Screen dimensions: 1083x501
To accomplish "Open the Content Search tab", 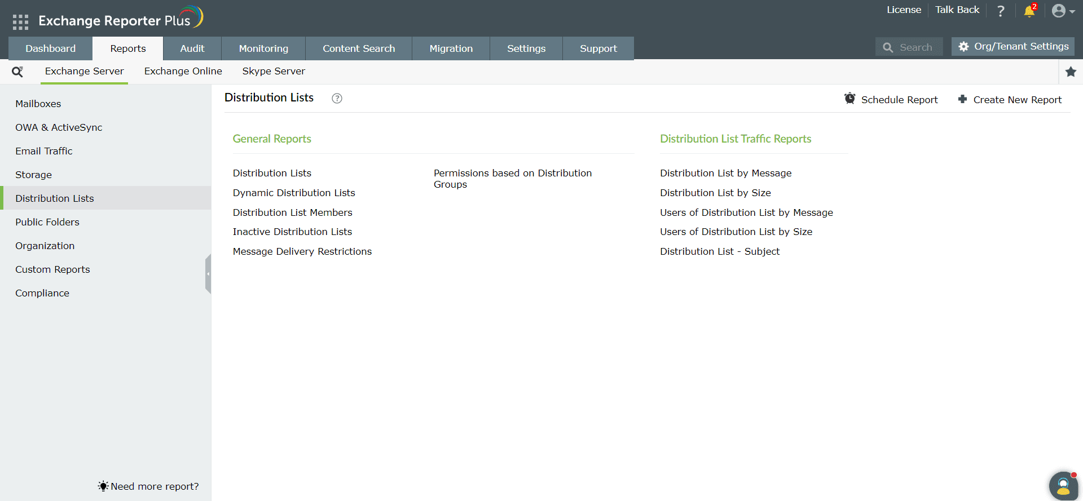I will 359,48.
